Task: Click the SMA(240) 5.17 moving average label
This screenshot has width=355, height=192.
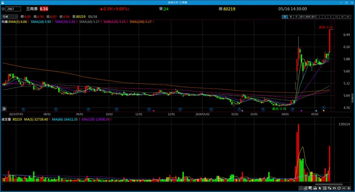Action: (x=141, y=22)
